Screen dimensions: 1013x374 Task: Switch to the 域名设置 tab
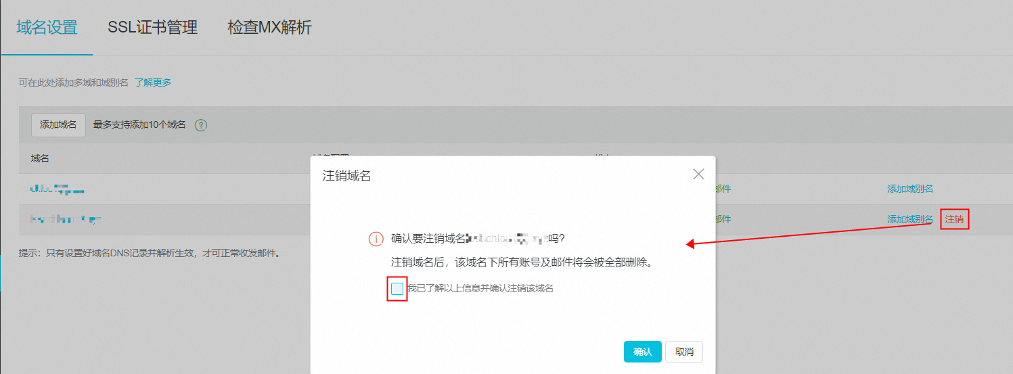pos(47,28)
